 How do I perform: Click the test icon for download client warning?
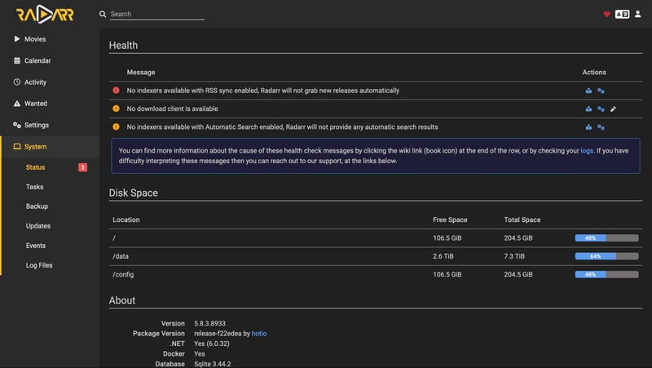[613, 109]
